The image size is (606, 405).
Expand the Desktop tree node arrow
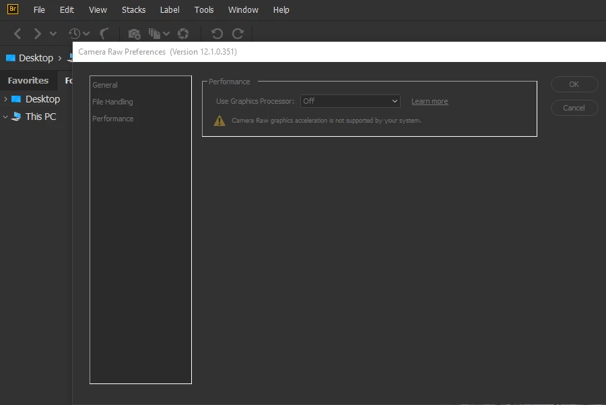[x=5, y=99]
